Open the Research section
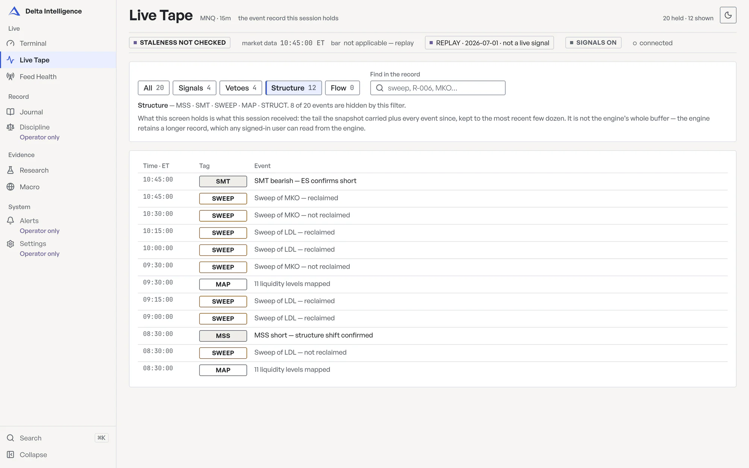This screenshot has height=468, width=749. tap(58, 170)
